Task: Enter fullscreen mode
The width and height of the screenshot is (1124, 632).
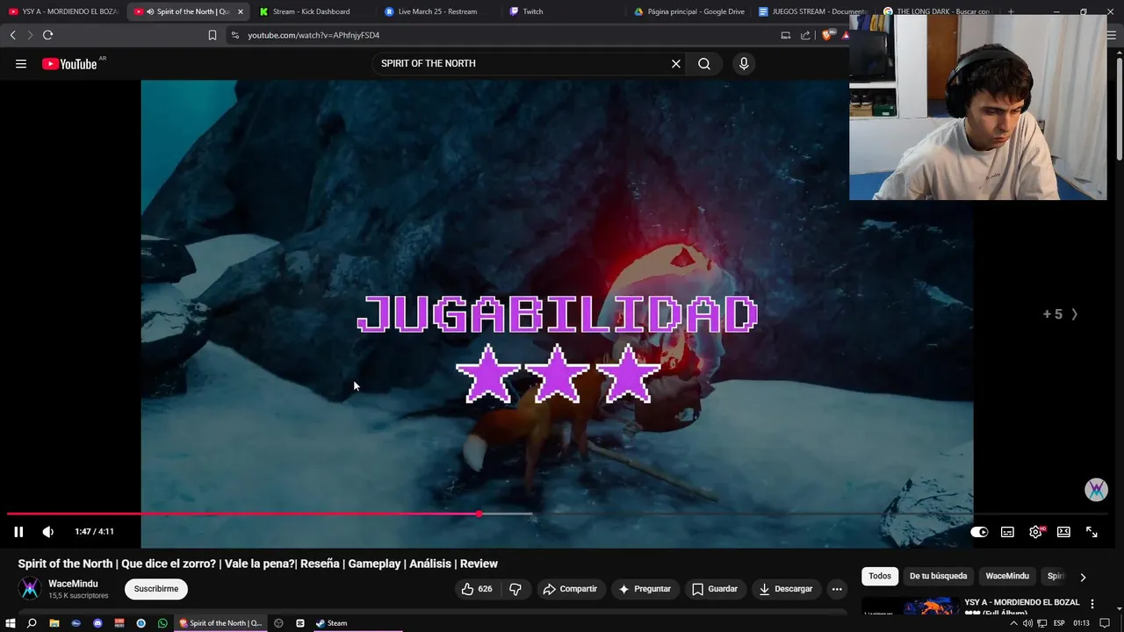Action: pyautogui.click(x=1092, y=532)
